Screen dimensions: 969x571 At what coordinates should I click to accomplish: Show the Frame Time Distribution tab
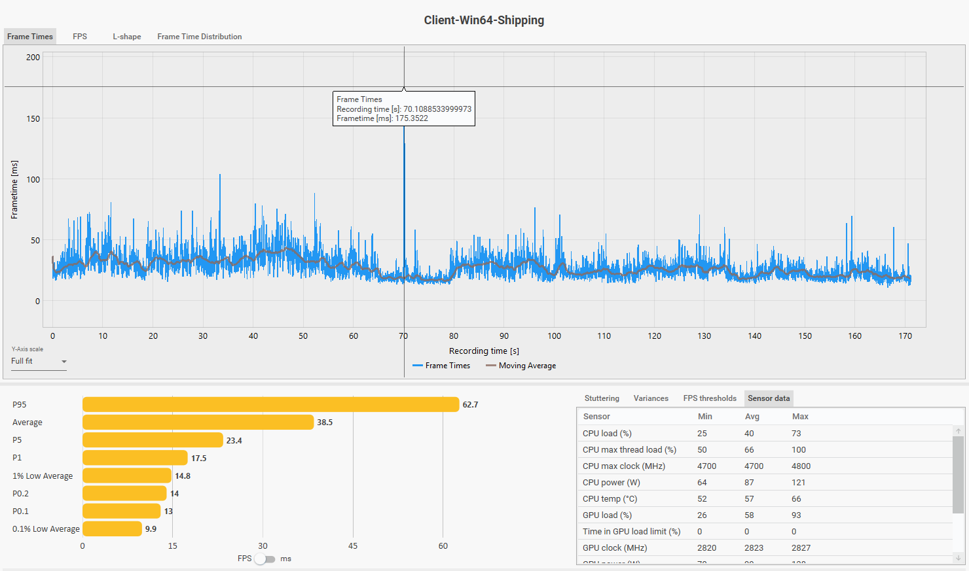pyautogui.click(x=199, y=37)
